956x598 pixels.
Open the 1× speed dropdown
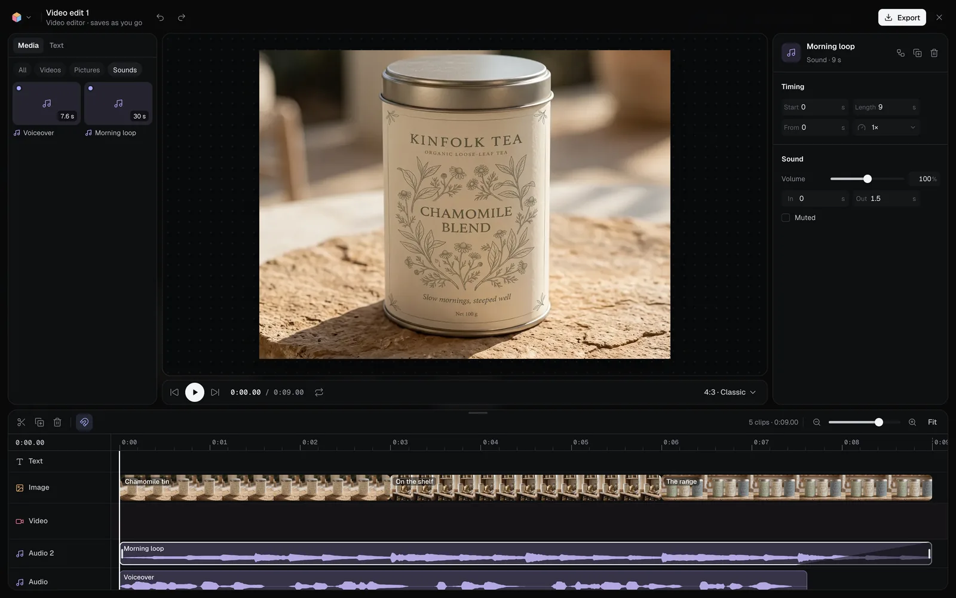click(885, 127)
